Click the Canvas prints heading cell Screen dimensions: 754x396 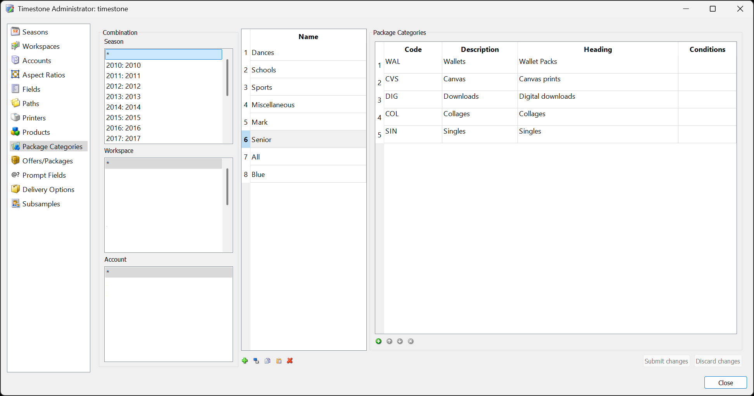click(x=598, y=82)
